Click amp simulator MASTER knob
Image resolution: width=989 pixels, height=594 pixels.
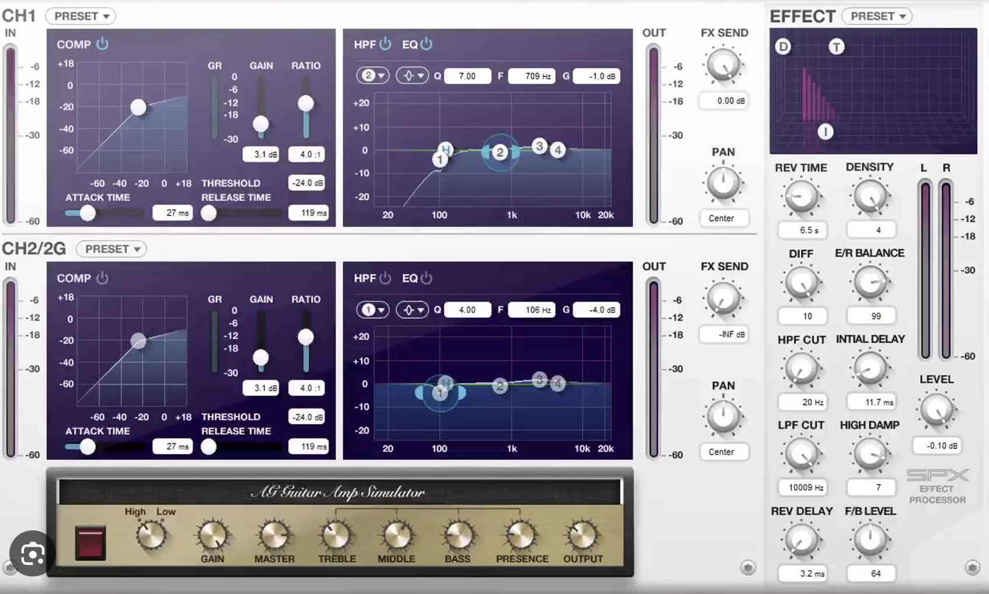(274, 536)
